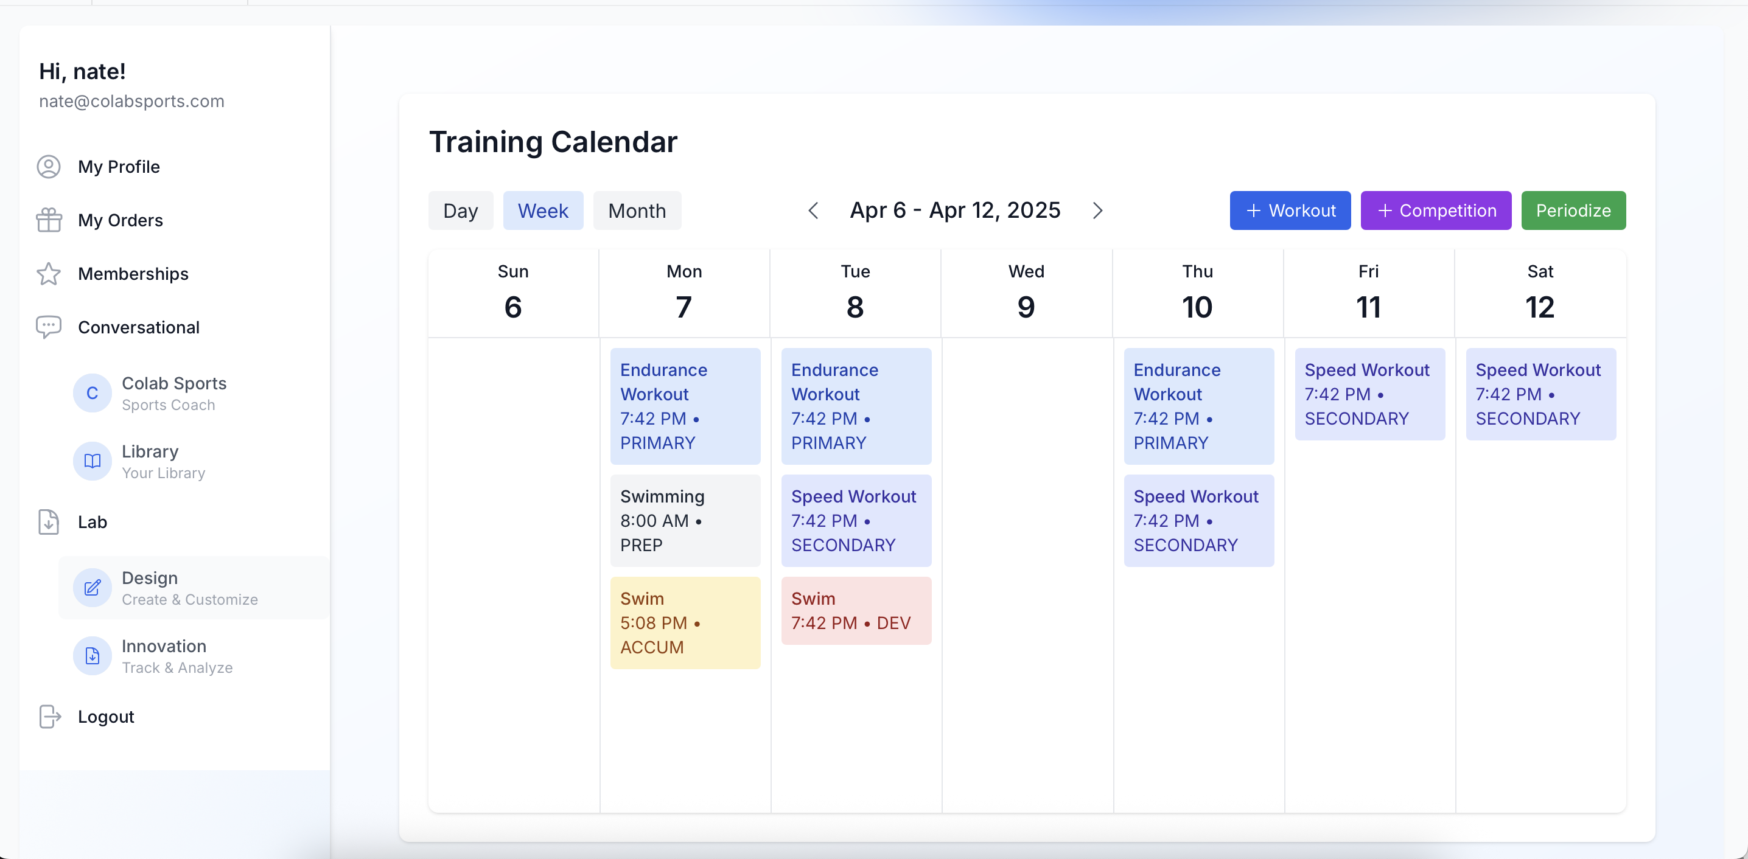
Task: Click the My Profile user icon
Action: pyautogui.click(x=48, y=167)
